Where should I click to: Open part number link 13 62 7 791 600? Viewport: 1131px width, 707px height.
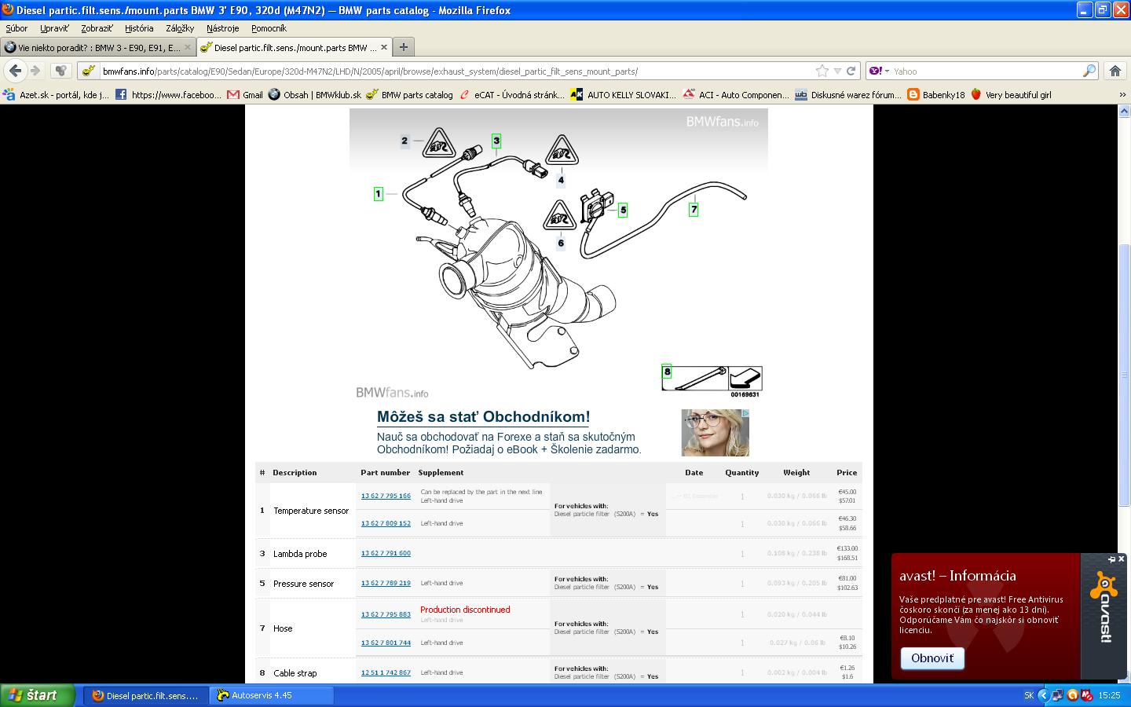click(386, 553)
